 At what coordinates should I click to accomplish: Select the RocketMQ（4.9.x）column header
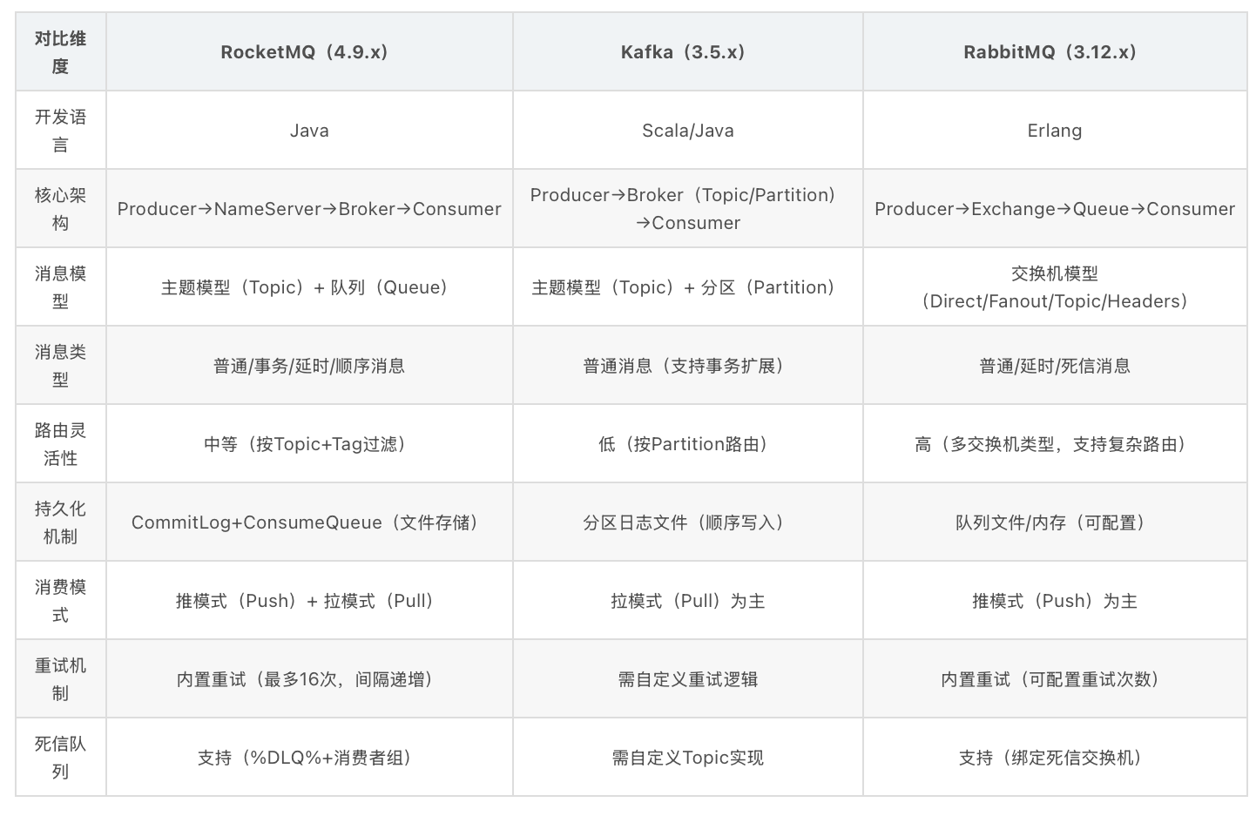point(309,51)
